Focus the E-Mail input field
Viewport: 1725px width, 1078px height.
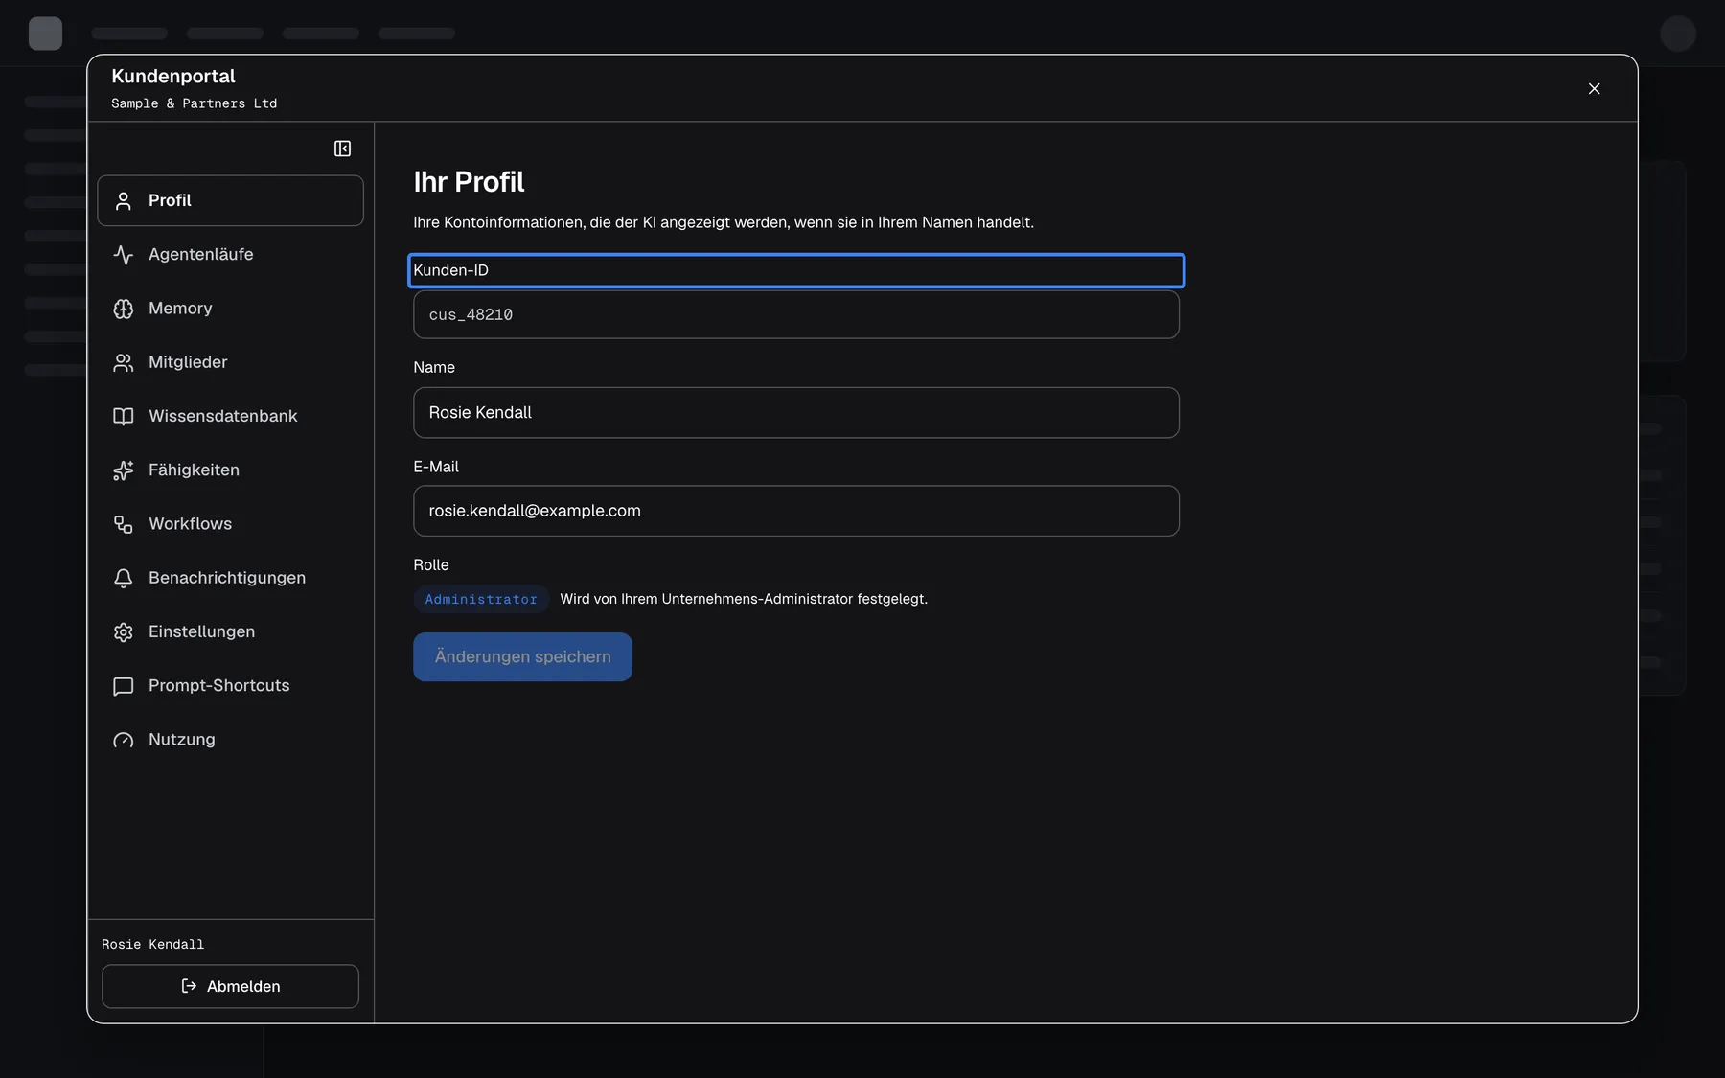pos(795,511)
